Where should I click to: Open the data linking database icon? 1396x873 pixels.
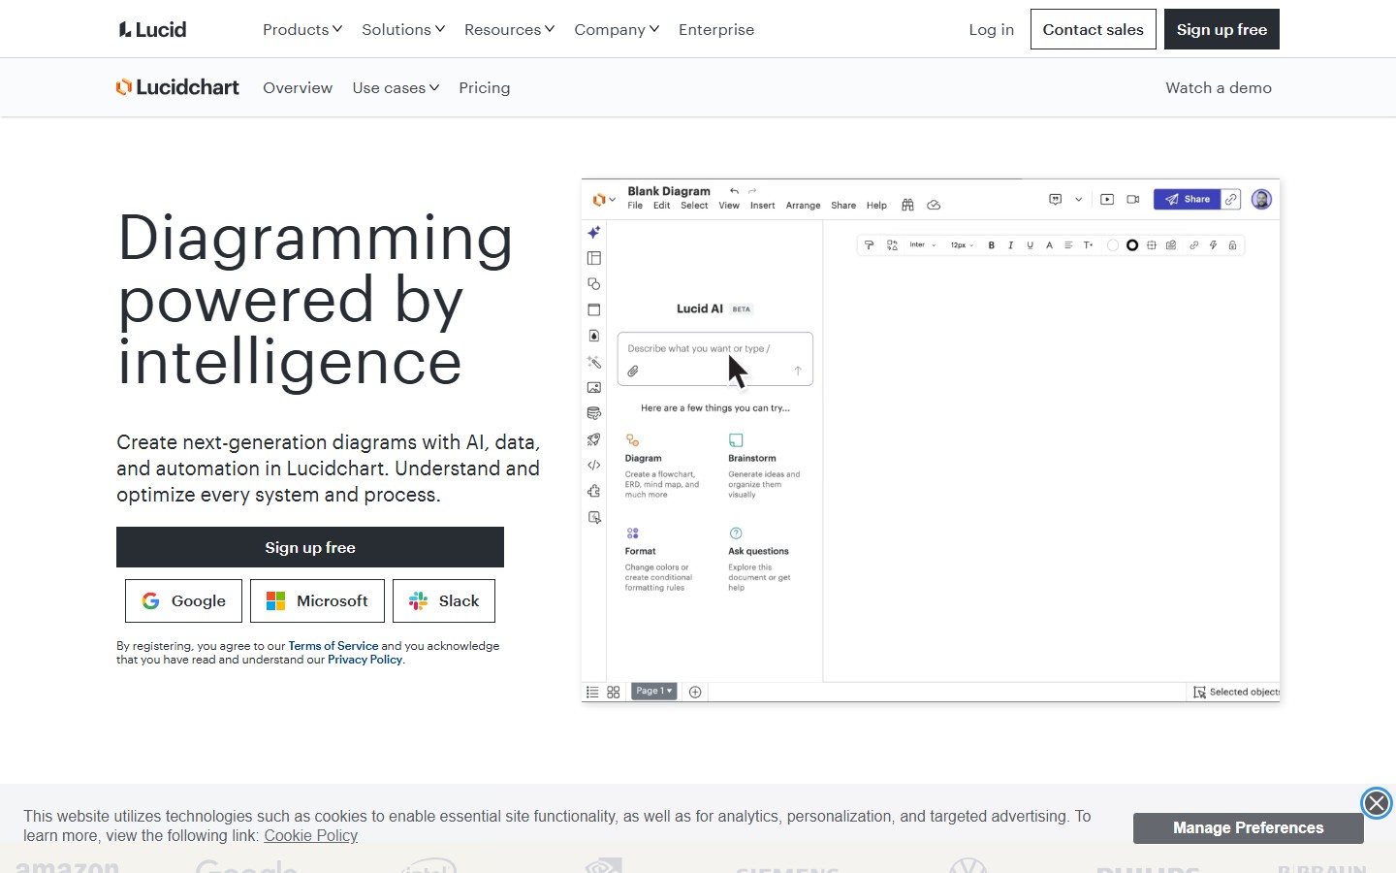pos(594,413)
